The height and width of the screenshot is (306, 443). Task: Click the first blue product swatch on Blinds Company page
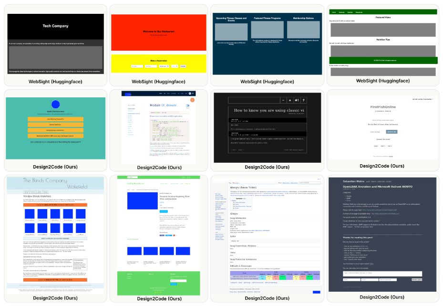(x=31, y=213)
